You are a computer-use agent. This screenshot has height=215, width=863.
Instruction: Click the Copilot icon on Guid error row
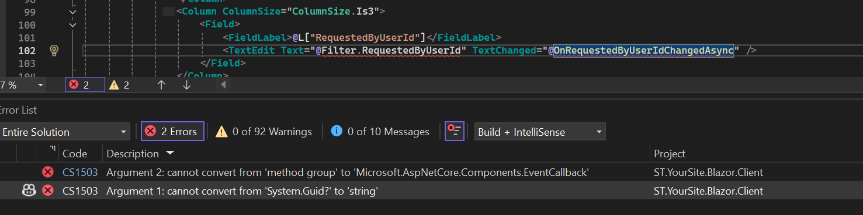coord(29,191)
